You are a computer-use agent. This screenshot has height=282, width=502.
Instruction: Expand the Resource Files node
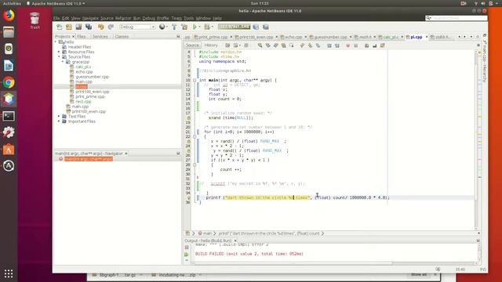click(x=60, y=52)
